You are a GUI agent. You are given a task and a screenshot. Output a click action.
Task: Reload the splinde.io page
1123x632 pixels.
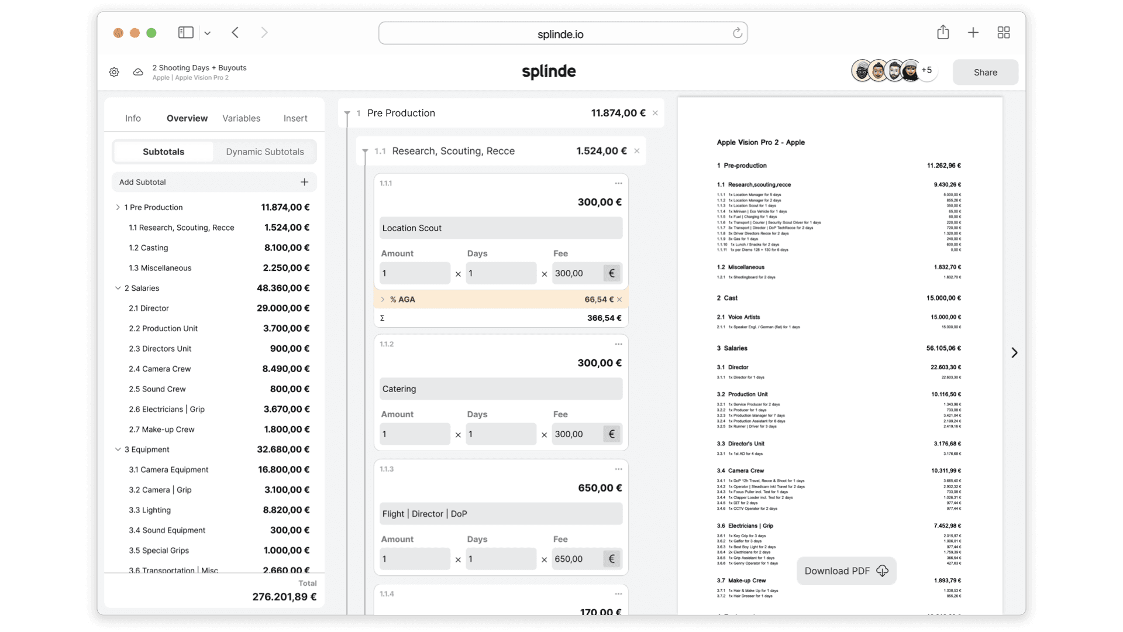click(737, 33)
